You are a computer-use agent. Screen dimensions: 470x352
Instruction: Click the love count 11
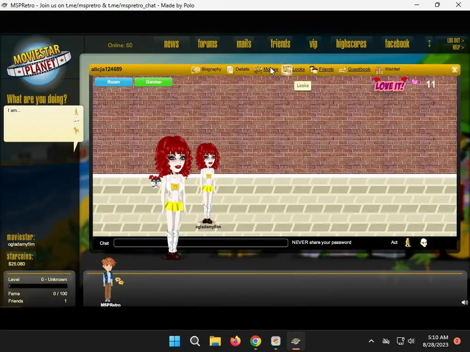click(x=431, y=84)
